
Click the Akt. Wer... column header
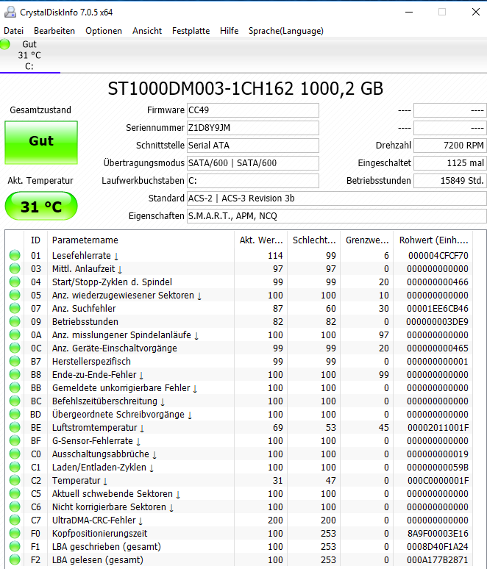pos(260,240)
